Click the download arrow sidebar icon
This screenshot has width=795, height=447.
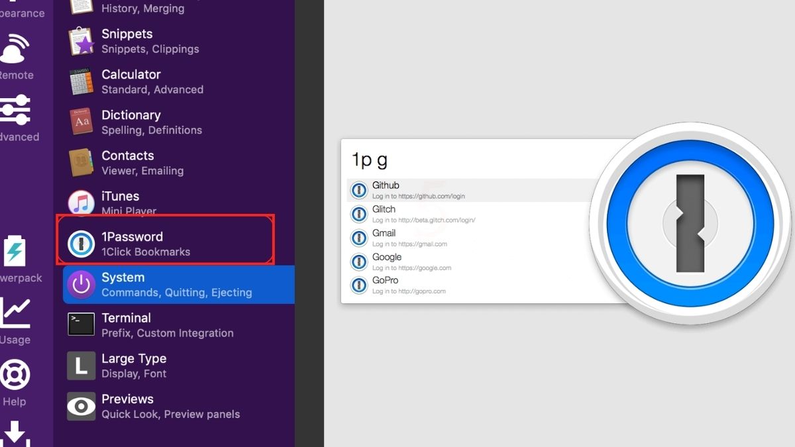tap(15, 434)
